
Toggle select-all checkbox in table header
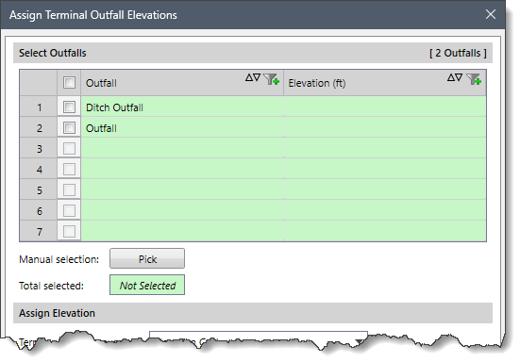click(69, 82)
